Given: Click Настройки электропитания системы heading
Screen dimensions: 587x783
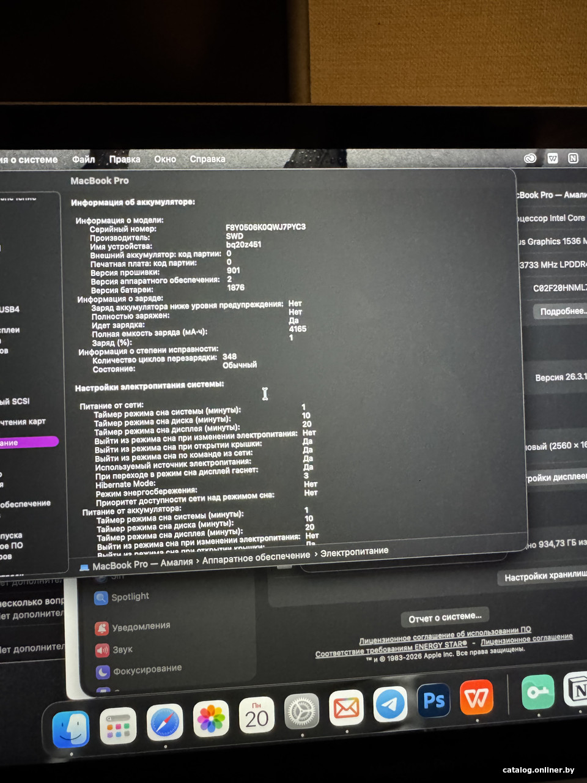Looking at the screenshot, I should (x=149, y=386).
